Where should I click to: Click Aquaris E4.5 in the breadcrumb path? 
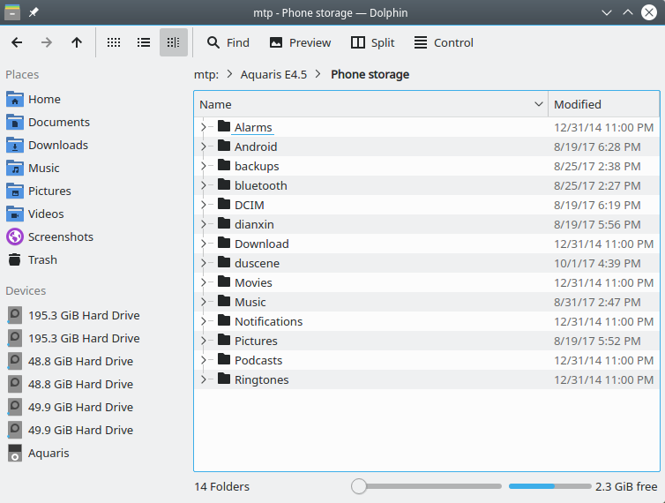[x=273, y=74]
